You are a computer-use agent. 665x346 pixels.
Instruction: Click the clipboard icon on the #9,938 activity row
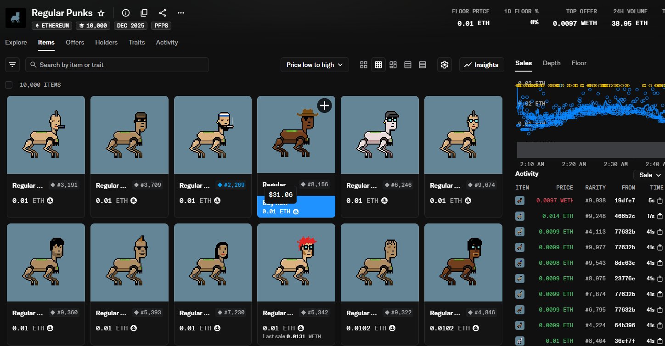pyautogui.click(x=660, y=201)
